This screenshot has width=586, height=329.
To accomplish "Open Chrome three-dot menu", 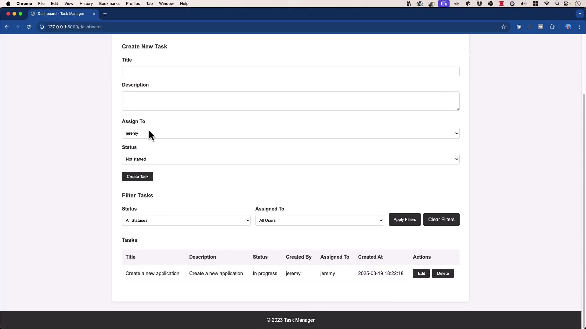I will 579,27.
